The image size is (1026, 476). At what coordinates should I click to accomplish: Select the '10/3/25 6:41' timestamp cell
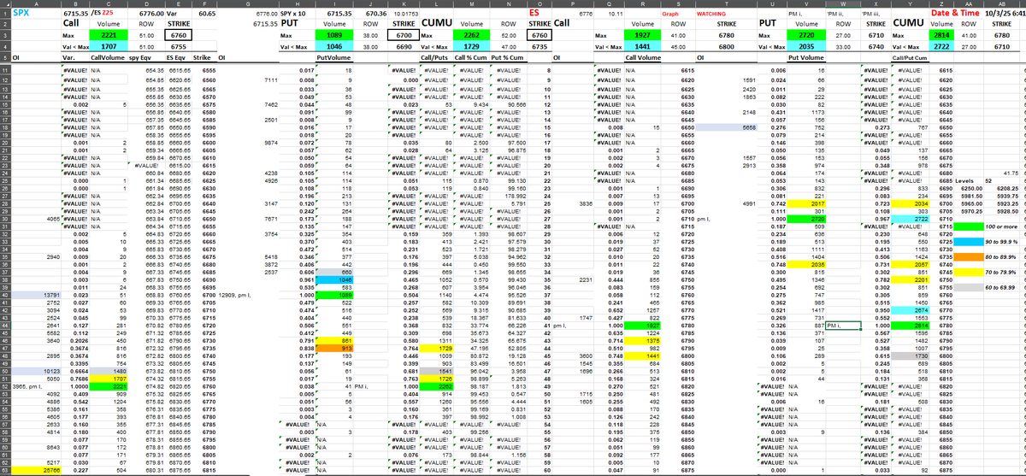click(1004, 14)
